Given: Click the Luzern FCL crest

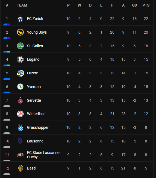Looking at the screenshot, I should (x=20, y=73).
